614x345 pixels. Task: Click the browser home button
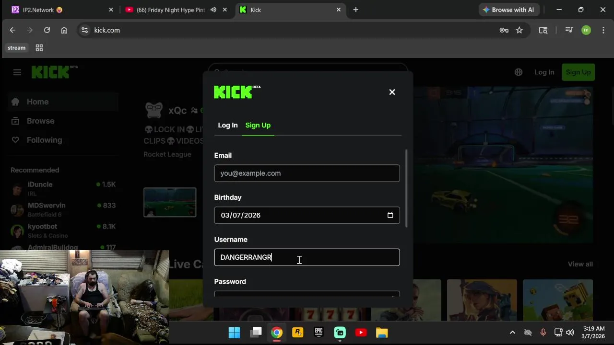[x=64, y=30]
